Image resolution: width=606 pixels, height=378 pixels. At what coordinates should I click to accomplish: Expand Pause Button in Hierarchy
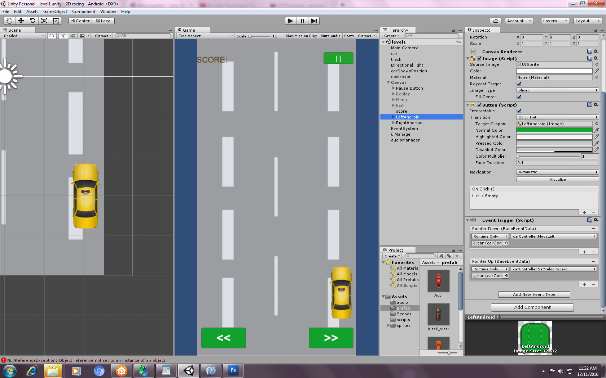[394, 88]
